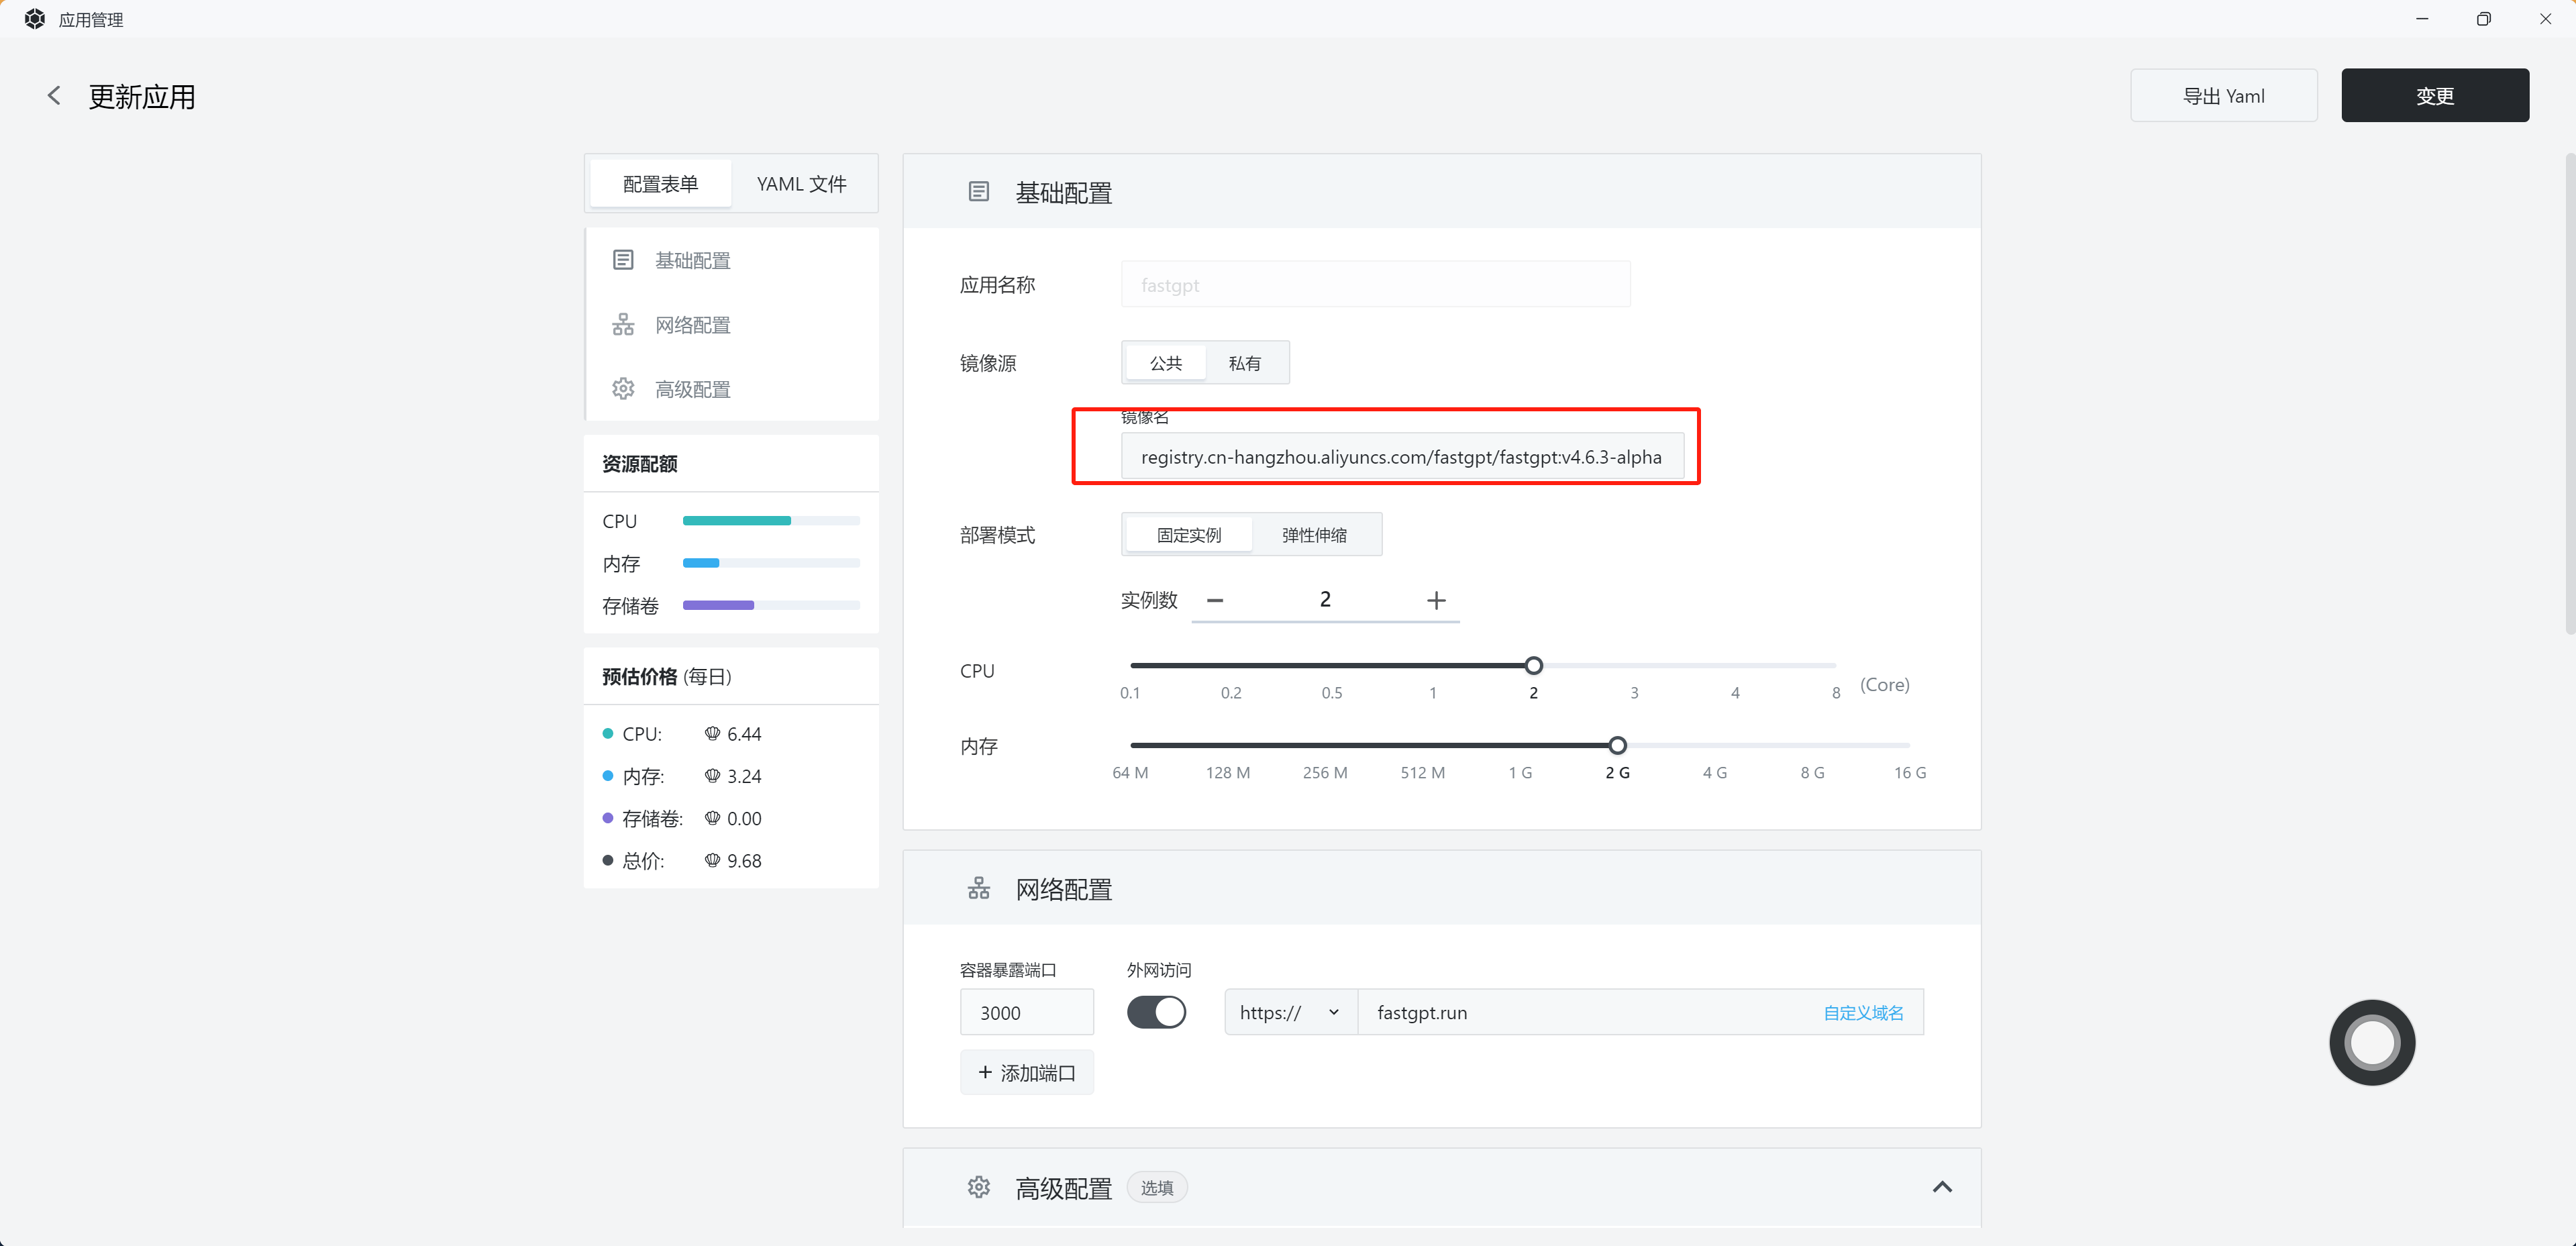Select the 配置表单 tab
The width and height of the screenshot is (2576, 1246).
pos(660,184)
